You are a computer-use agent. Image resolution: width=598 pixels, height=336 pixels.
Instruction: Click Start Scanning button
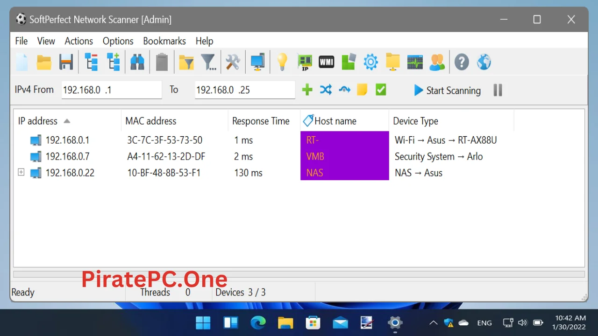447,91
